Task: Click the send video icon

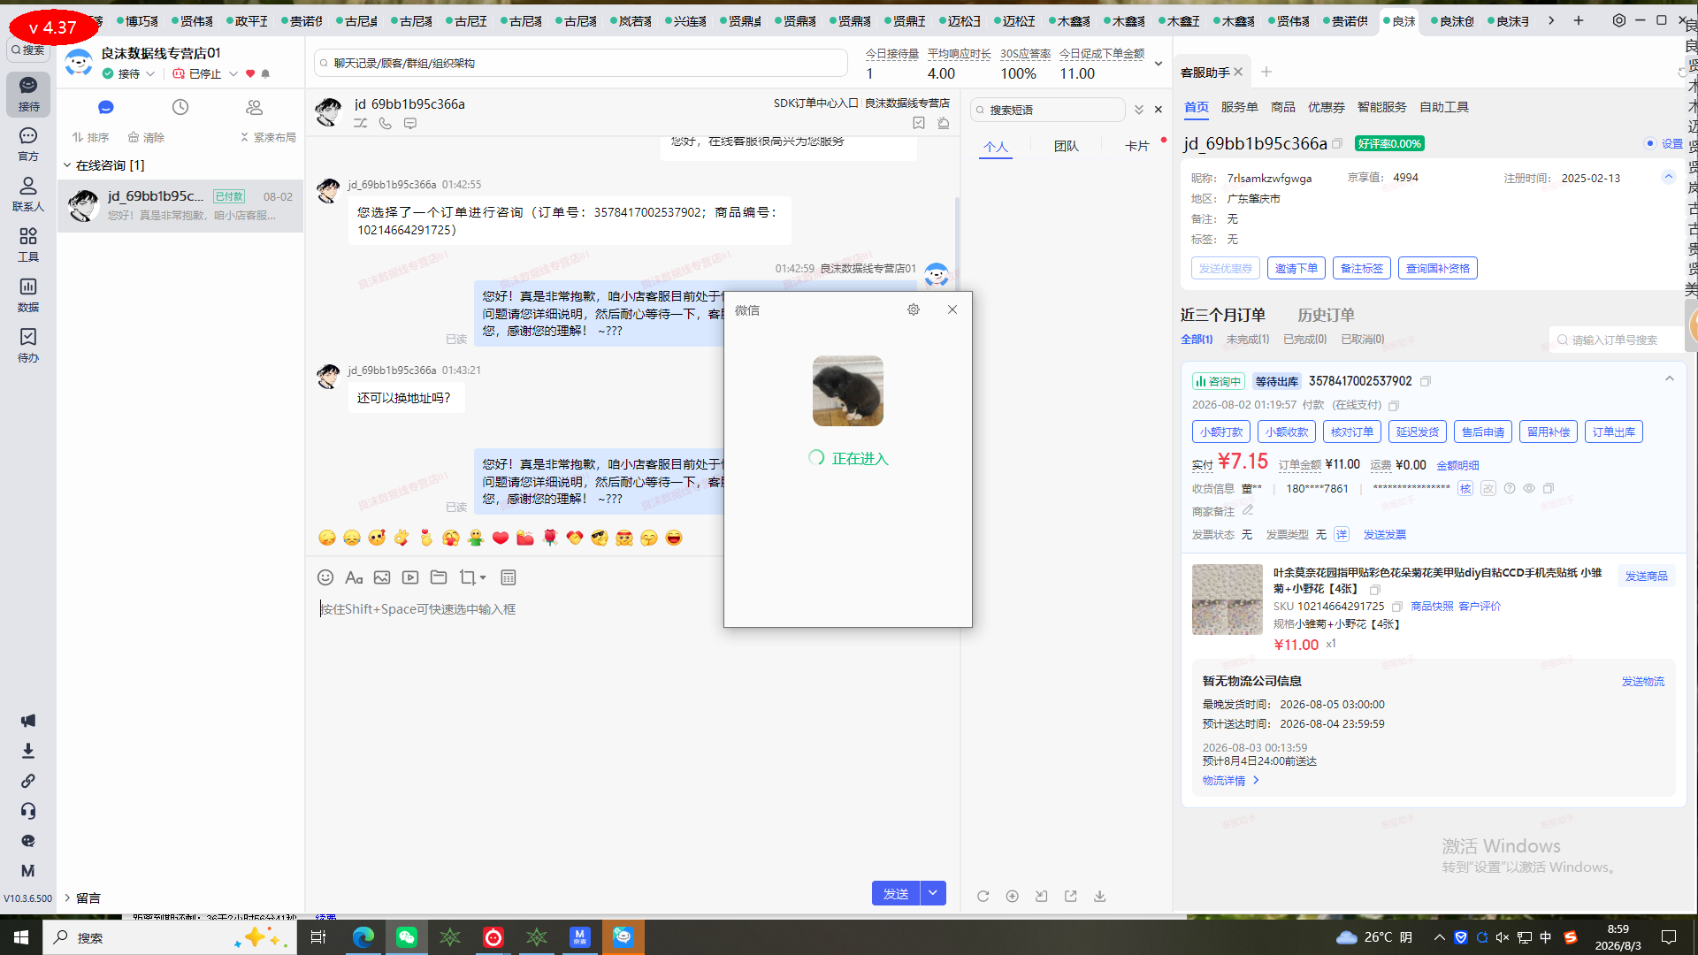Action: (x=410, y=577)
